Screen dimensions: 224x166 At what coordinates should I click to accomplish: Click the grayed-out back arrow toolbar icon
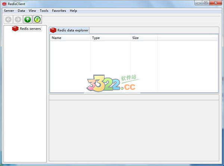(8, 19)
